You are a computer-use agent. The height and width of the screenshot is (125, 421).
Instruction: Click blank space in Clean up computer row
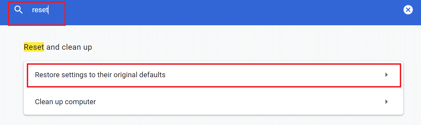[x=237, y=102]
